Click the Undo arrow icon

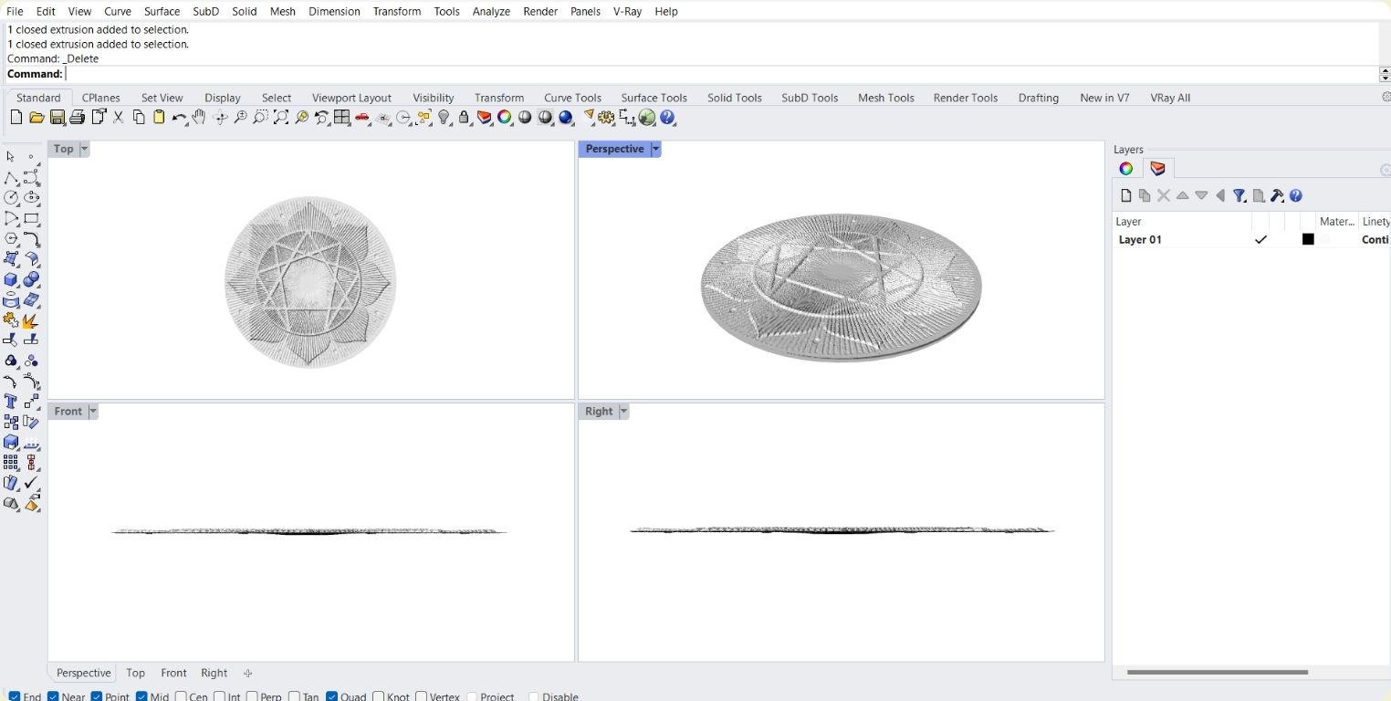coord(179,118)
